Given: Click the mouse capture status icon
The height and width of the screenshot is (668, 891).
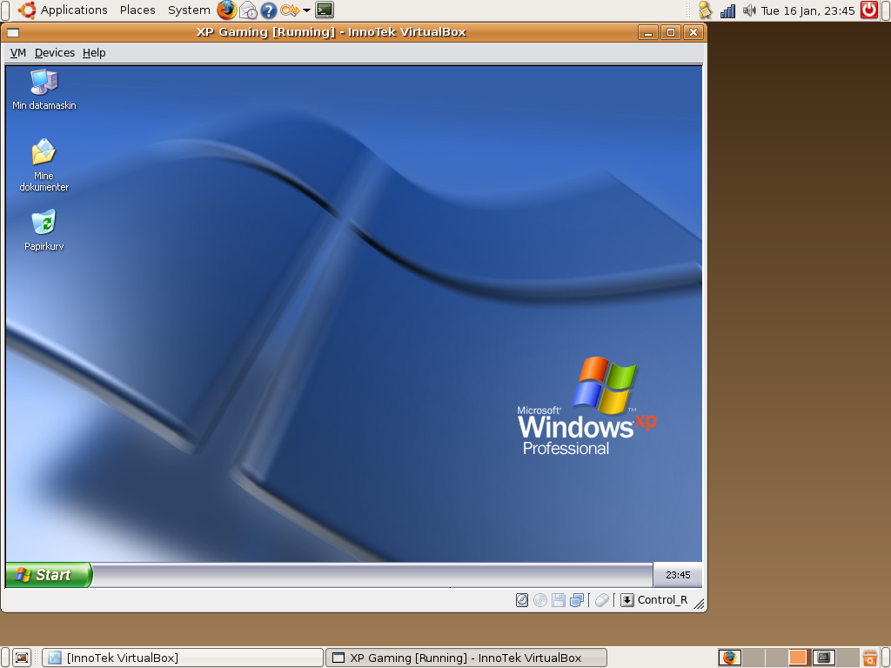Looking at the screenshot, I should pyautogui.click(x=602, y=600).
